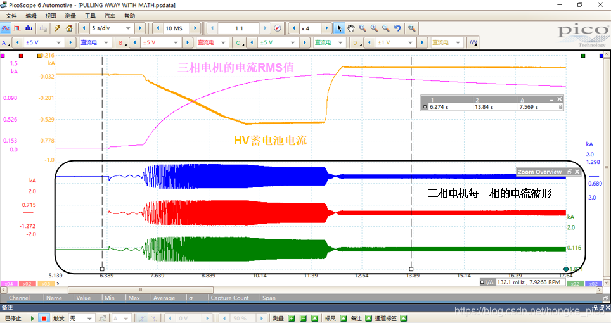The width and height of the screenshot is (611, 323).
Task: Open Channel D options button
Action: [x=357, y=42]
